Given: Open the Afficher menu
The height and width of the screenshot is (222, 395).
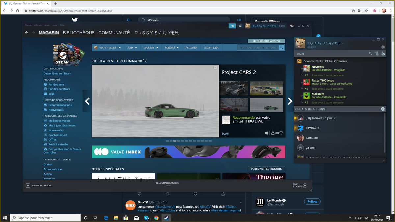Looking at the screenshot, I should pos(38,25).
